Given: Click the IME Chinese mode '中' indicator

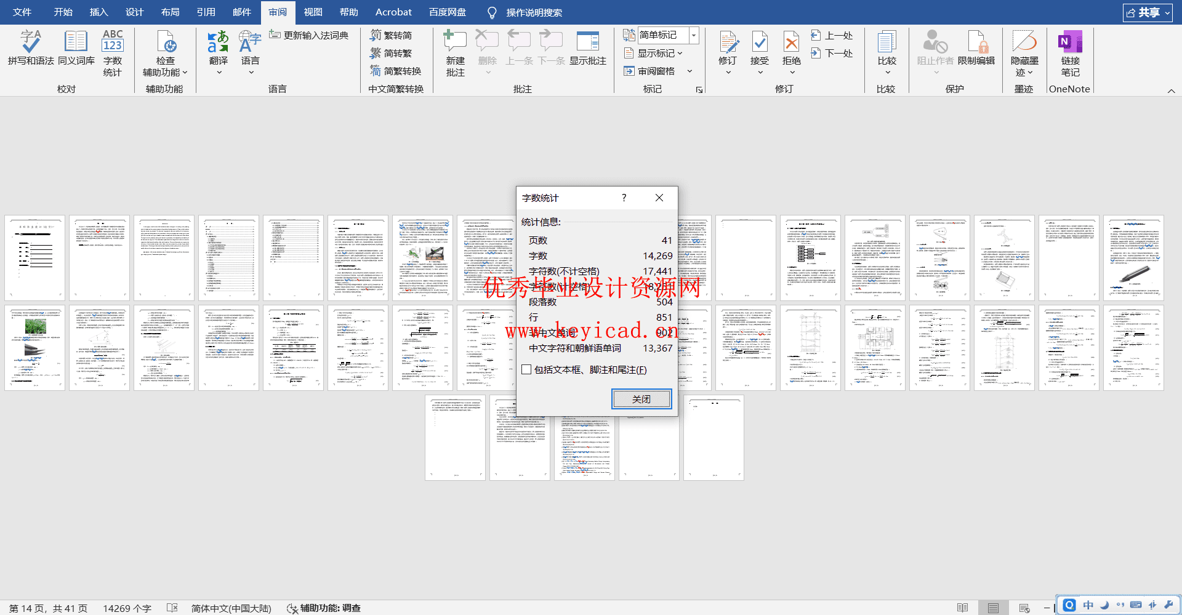Looking at the screenshot, I should 1088,605.
